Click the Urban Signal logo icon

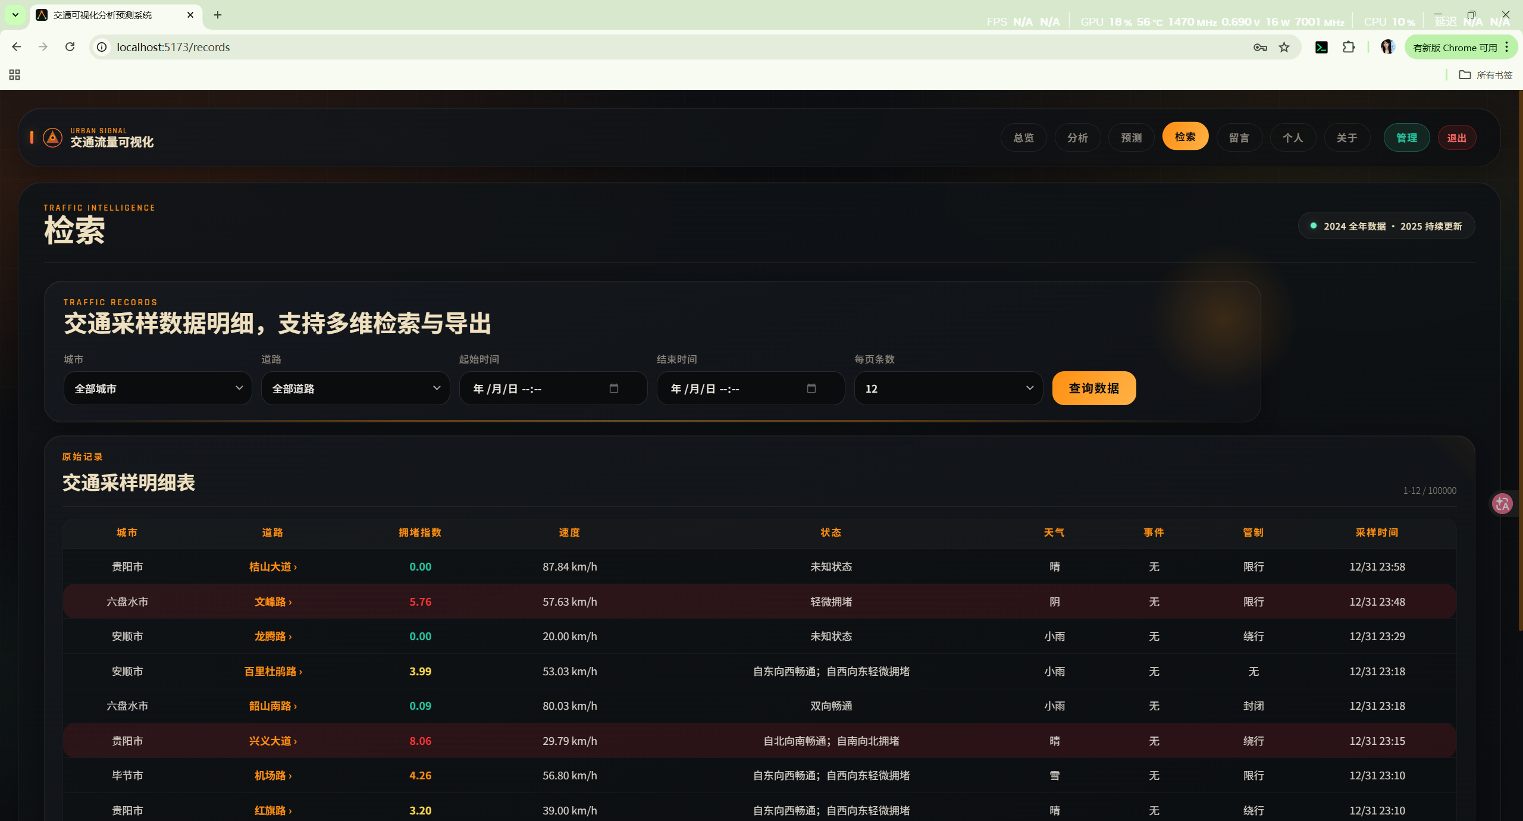pyautogui.click(x=52, y=137)
